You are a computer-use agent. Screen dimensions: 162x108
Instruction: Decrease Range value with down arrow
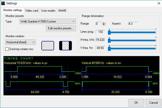[104, 25]
